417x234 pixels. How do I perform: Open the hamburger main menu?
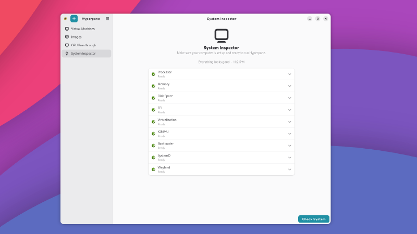107,19
